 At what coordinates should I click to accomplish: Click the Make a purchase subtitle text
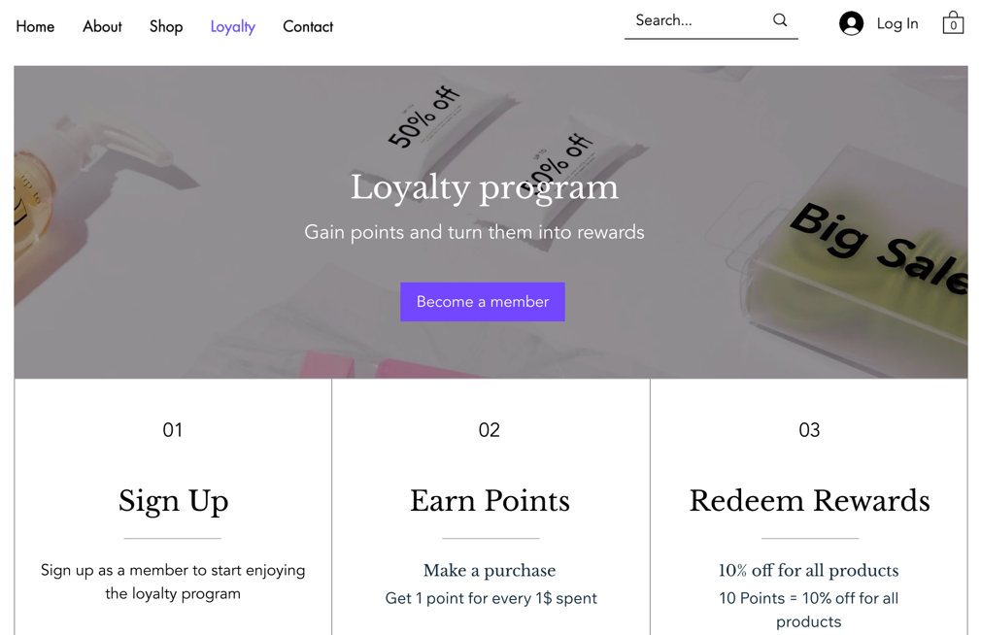tap(490, 570)
